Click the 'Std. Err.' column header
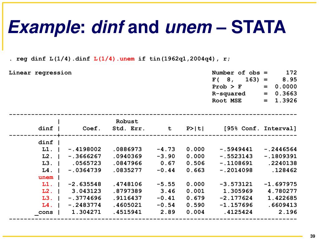Image resolution: width=319 pixels, height=239 pixels. 129,129
